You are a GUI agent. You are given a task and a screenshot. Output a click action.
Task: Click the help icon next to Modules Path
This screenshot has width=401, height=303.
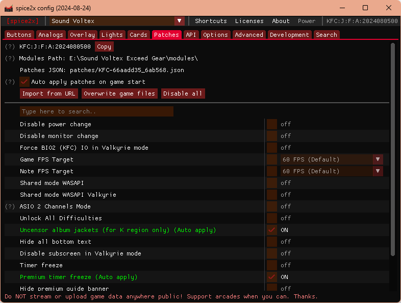(10, 58)
